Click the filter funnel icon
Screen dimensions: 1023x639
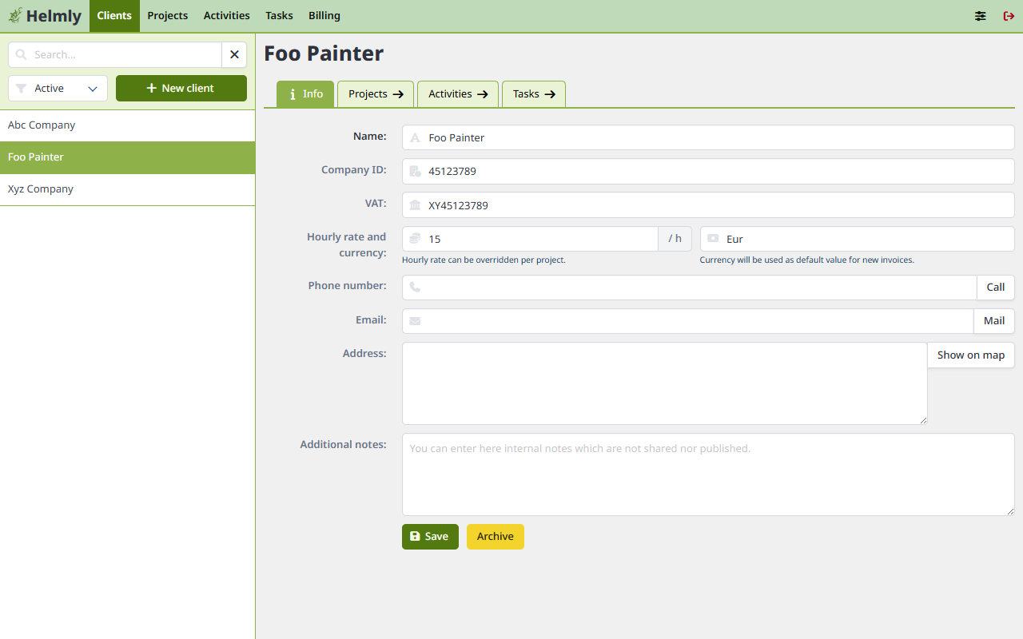tap(22, 89)
